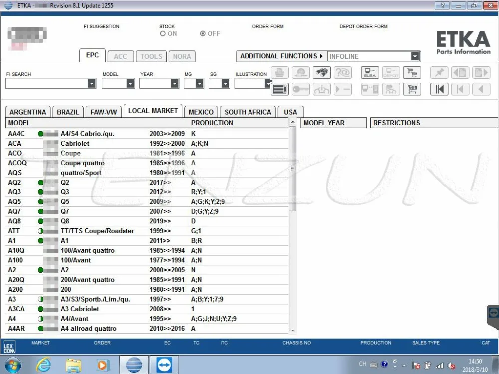The height and width of the screenshot is (374, 499).
Task: Open the YEAR dropdown
Action: (x=175, y=83)
